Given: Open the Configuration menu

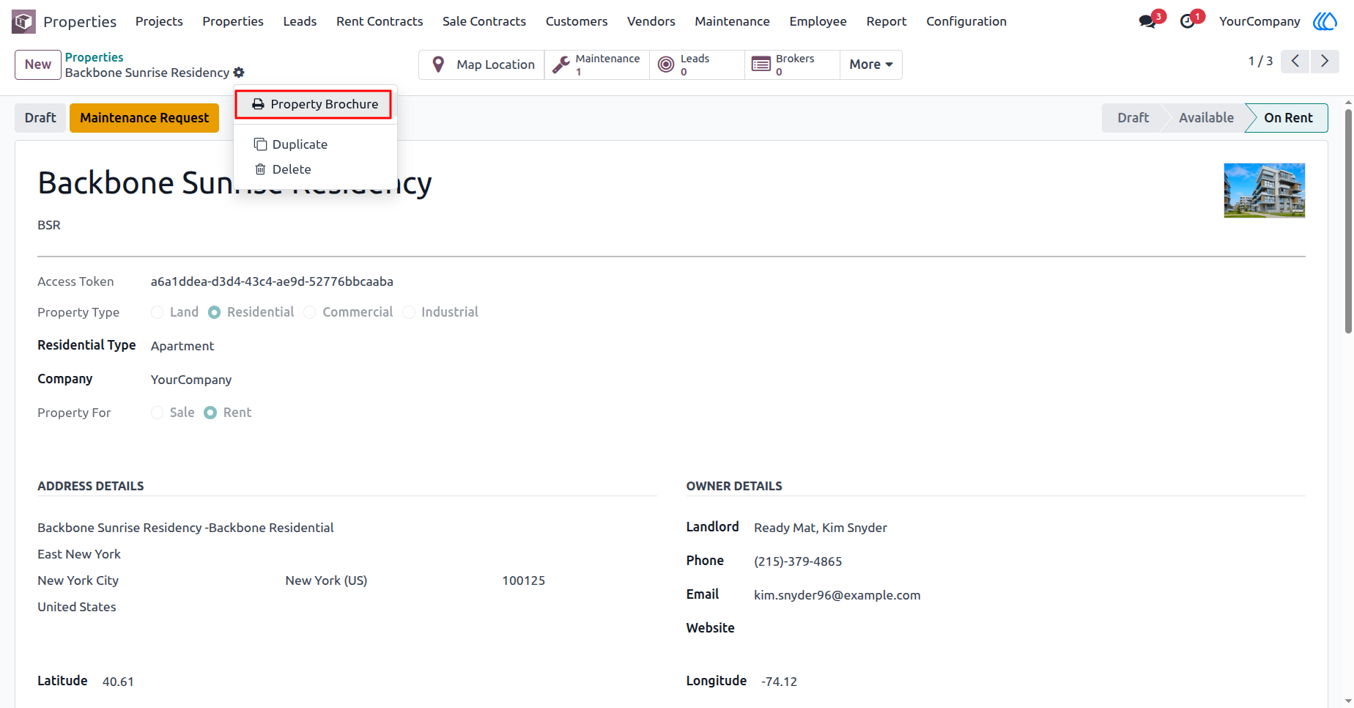Looking at the screenshot, I should (966, 21).
